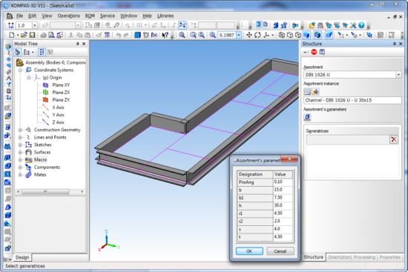Select Plane ZX in the tree

(61, 93)
